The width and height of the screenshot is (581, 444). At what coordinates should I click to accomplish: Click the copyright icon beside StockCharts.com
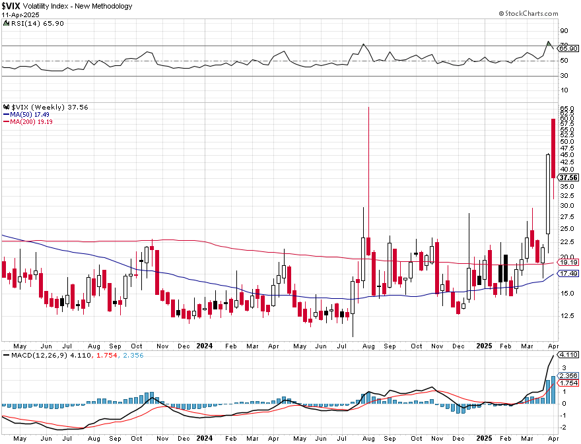[501, 14]
